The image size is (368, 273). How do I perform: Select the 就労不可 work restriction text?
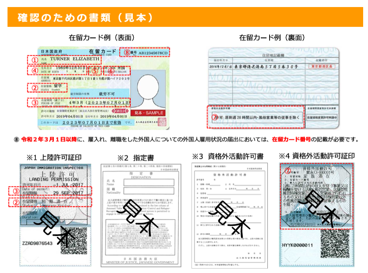[x=107, y=94]
